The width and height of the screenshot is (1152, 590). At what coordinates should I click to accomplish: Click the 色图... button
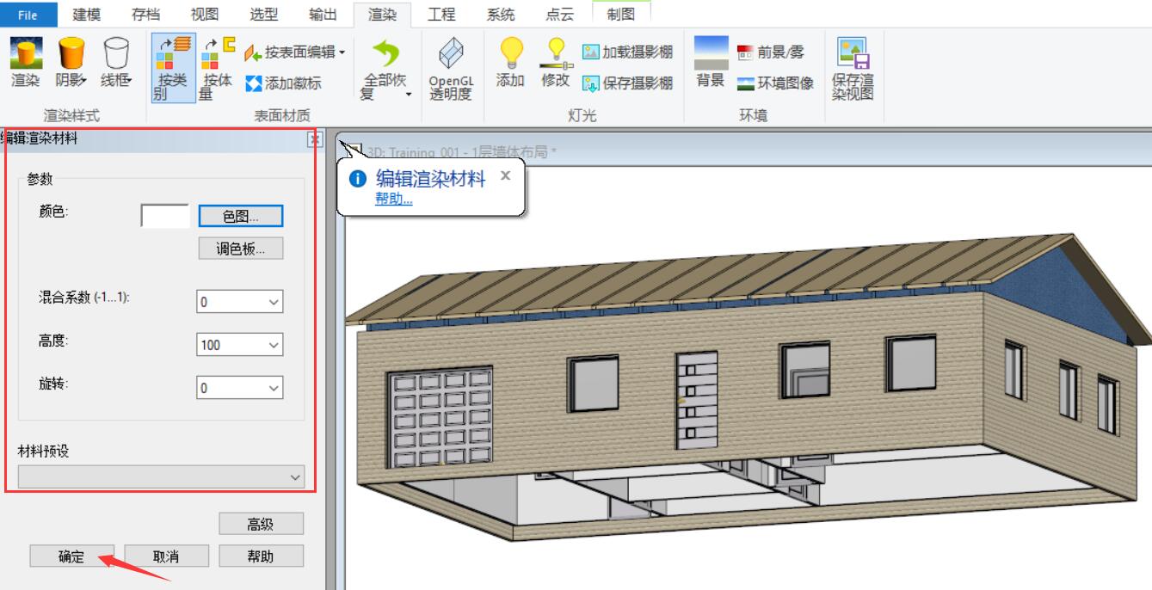tap(241, 216)
